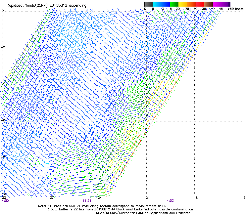Click the gray 0-5 knots color band
This screenshot has width=245, height=215.
[148, 4]
